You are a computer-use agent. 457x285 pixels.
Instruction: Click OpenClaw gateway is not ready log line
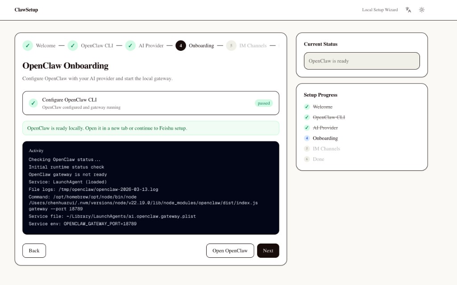pyautogui.click(x=68, y=174)
